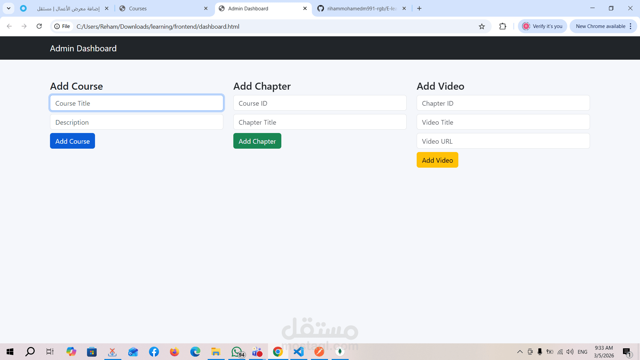Focus the Video URL input field
Viewport: 640px width, 360px height.
coord(503,141)
